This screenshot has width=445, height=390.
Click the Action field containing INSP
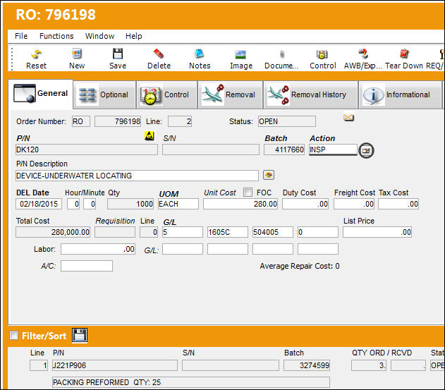pyautogui.click(x=333, y=150)
